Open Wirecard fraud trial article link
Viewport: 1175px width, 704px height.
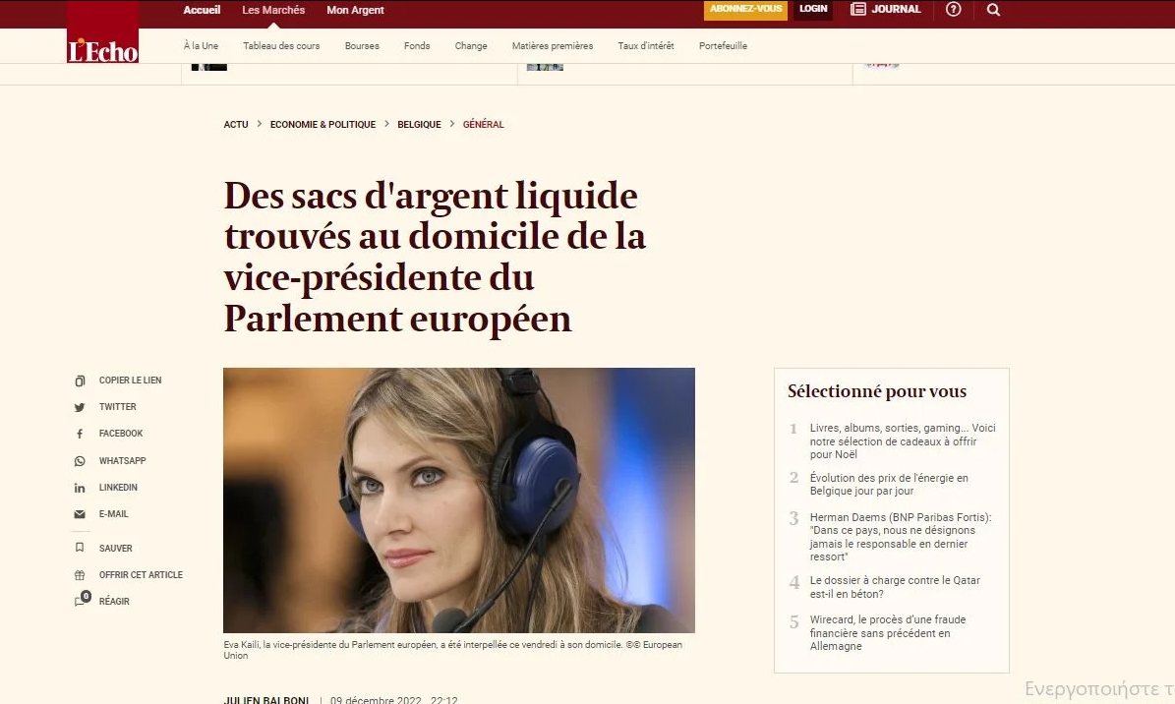888,633
